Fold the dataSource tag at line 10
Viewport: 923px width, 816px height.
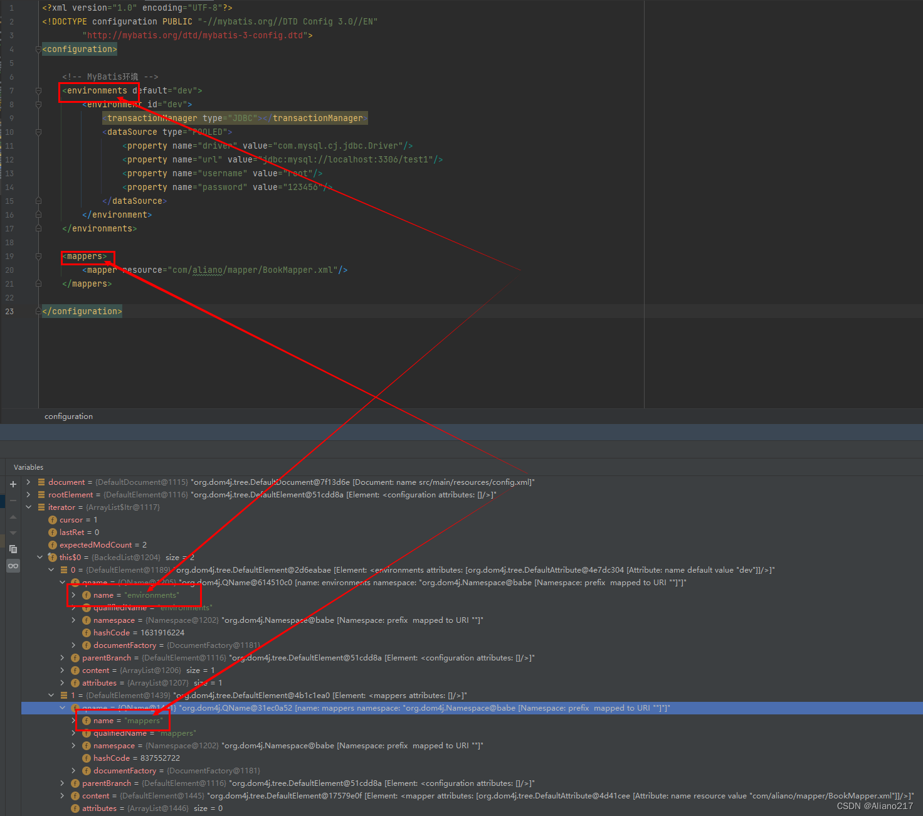38,132
